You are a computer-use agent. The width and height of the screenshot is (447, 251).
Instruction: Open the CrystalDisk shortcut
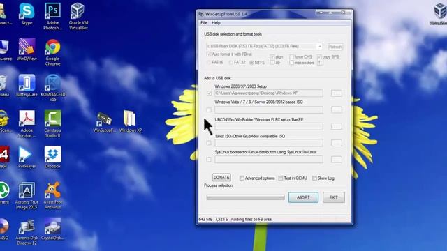coord(53,229)
